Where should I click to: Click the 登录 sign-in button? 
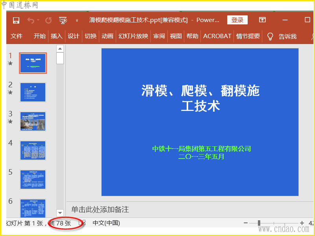(x=237, y=20)
